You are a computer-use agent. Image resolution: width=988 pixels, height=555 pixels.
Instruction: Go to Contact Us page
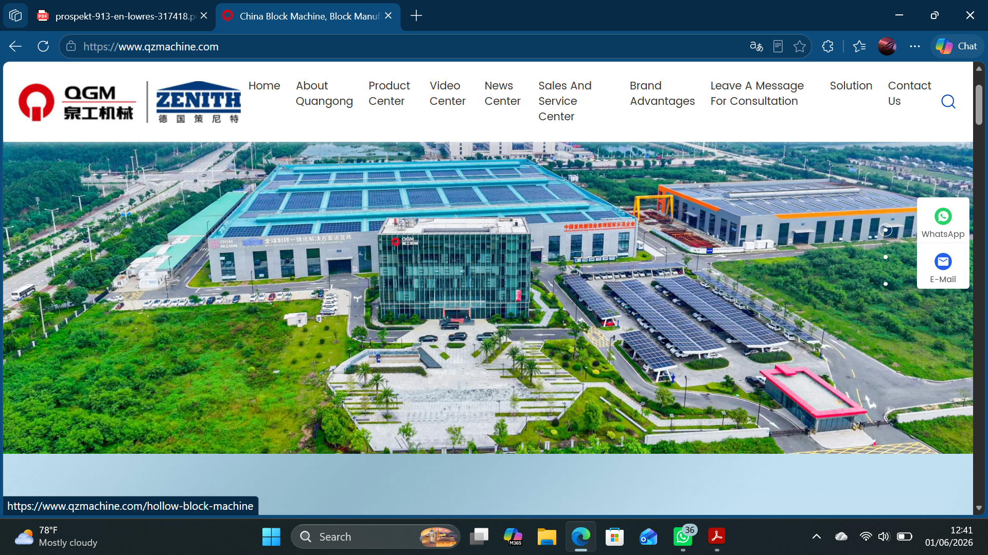coord(909,93)
